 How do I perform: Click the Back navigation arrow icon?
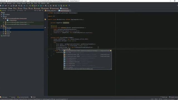click(x=24, y=6)
